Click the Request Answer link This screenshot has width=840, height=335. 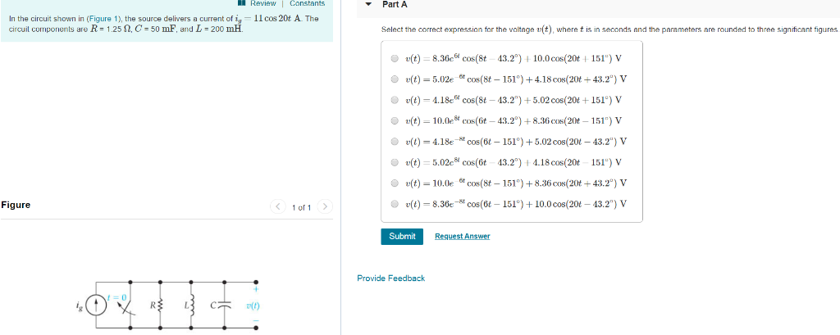pyautogui.click(x=463, y=236)
